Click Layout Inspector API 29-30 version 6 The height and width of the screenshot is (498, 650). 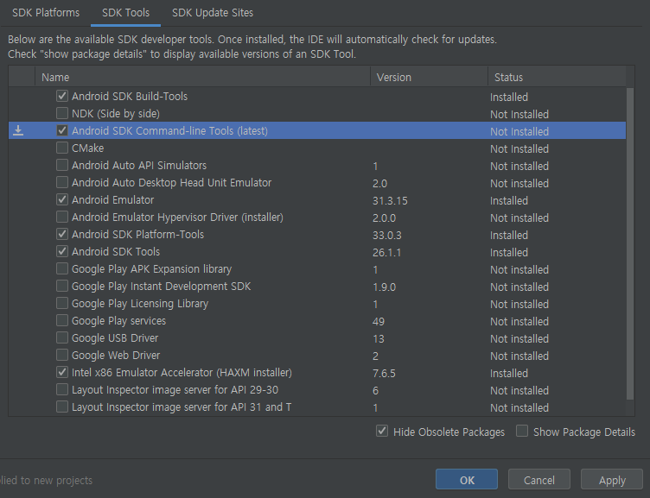click(x=375, y=391)
